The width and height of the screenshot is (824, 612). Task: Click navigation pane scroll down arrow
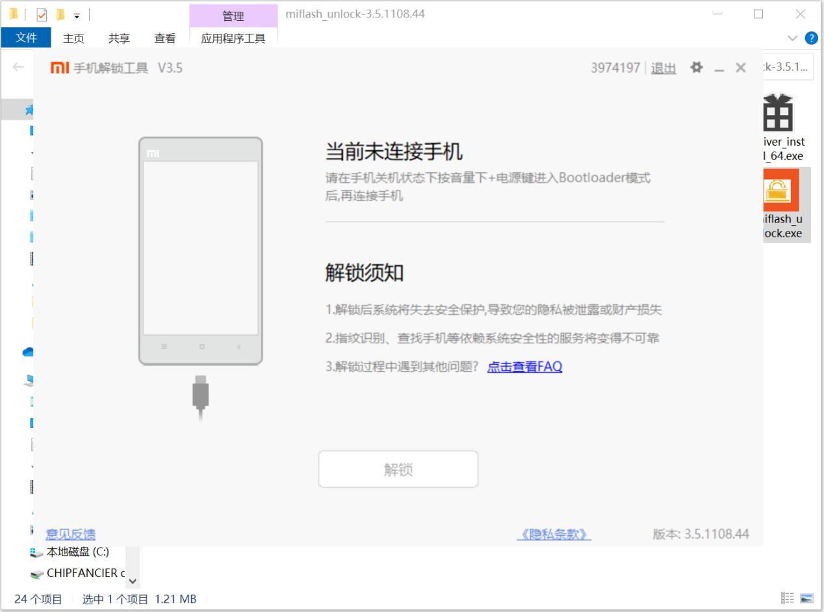[x=133, y=581]
